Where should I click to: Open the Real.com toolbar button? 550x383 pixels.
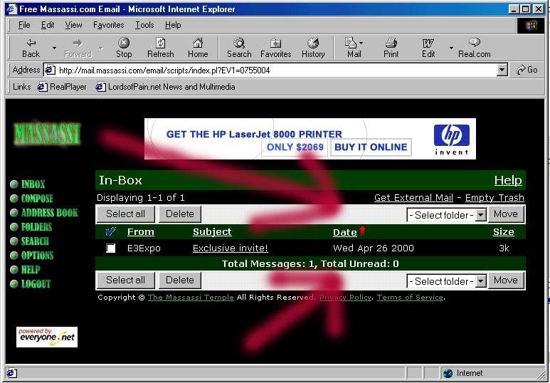(x=475, y=48)
